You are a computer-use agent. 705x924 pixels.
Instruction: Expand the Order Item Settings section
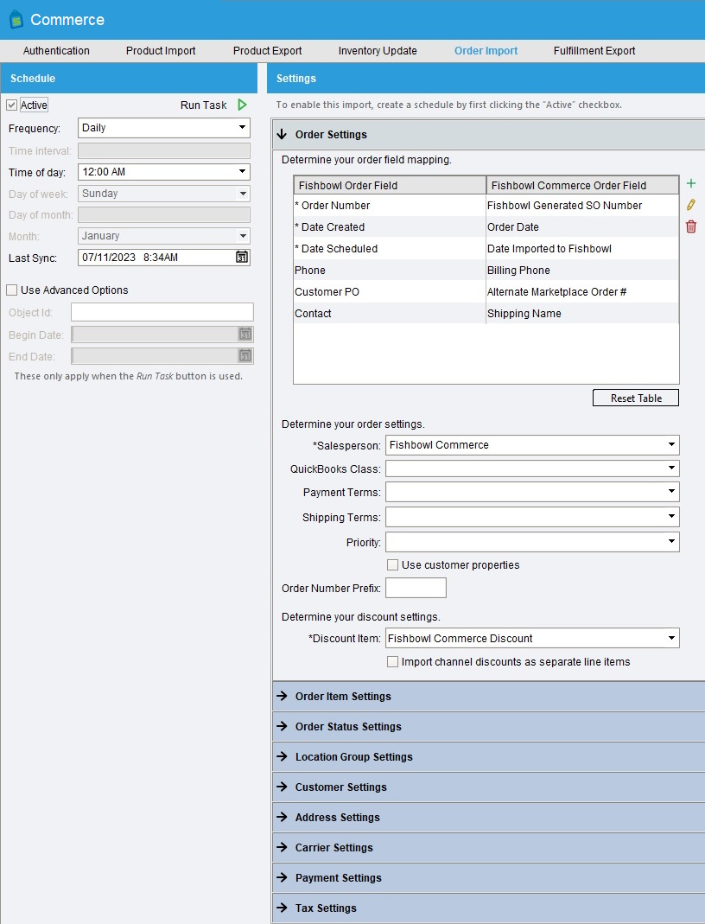343,697
